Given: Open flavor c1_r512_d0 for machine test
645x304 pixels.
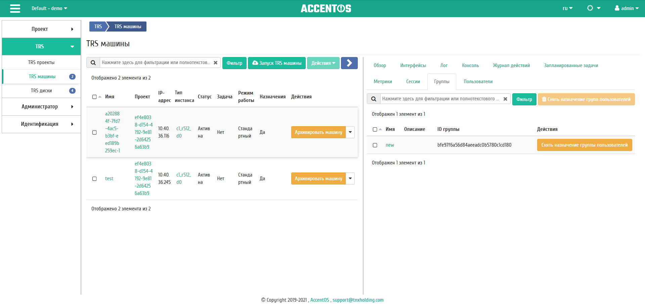Looking at the screenshot, I should pyautogui.click(x=183, y=179).
